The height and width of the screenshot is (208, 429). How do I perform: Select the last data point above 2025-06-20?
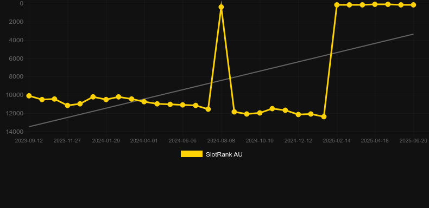(x=413, y=5)
